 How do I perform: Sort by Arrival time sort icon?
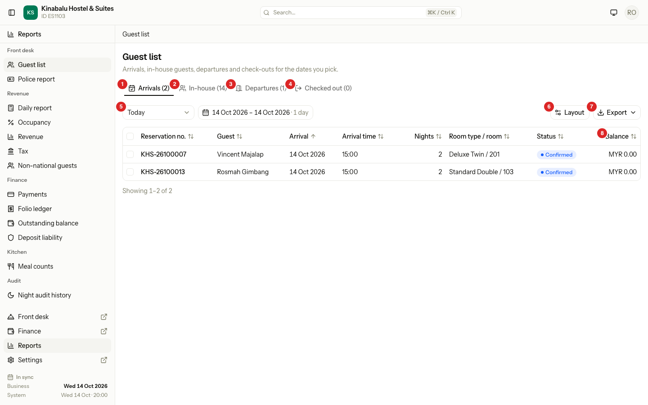pyautogui.click(x=381, y=136)
